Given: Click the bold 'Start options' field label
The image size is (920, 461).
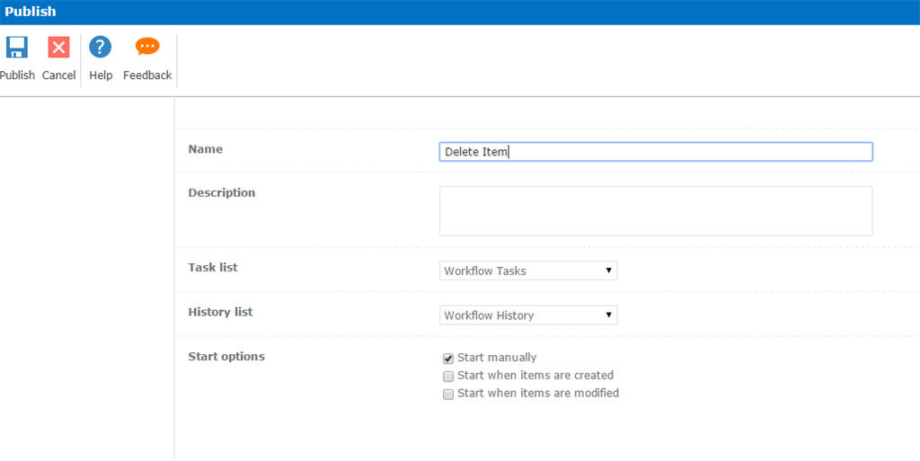Looking at the screenshot, I should (x=226, y=357).
